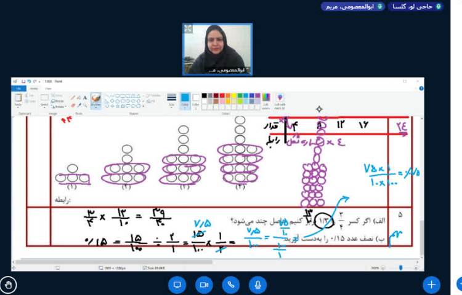Select the Eraser tool
Image resolution: width=462 pixels, height=295 pixels.
coord(73,105)
